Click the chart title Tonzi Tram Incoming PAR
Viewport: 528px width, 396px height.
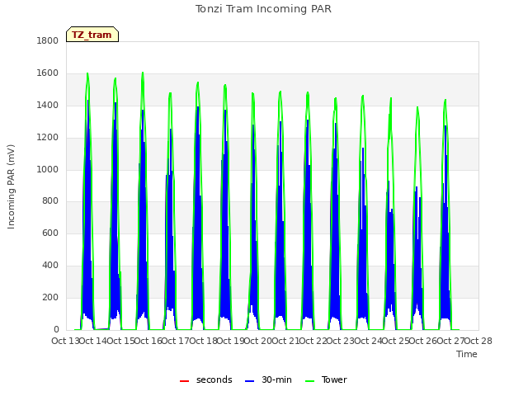point(263,9)
